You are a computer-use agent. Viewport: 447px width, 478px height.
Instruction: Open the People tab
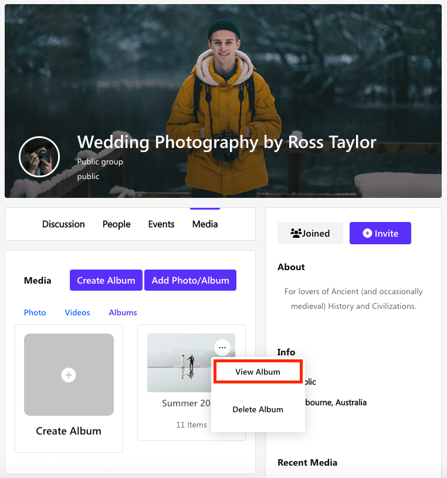[116, 224]
